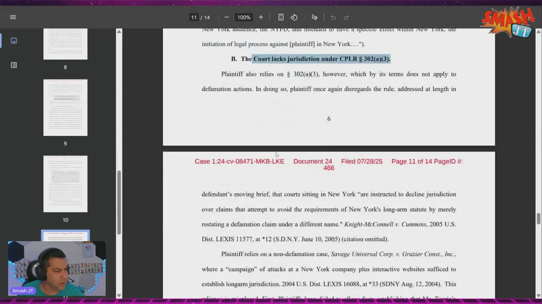Click the Smash JT logo overlay
This screenshot has width=542, height=304.
(509, 22)
